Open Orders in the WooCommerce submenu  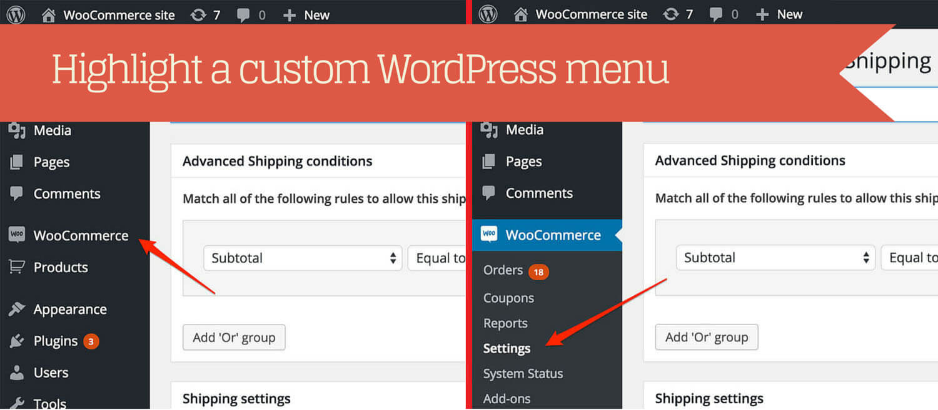point(503,270)
